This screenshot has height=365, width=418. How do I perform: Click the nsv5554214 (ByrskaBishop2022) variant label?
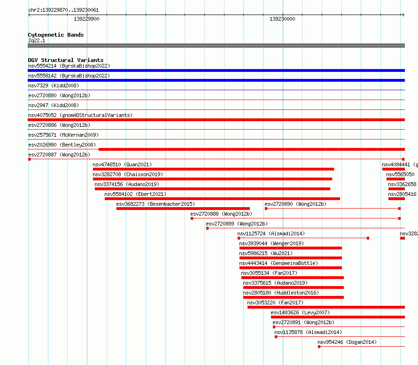[x=69, y=66]
